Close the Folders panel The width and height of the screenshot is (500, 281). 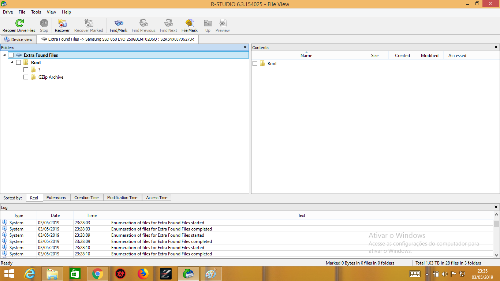[245, 47]
